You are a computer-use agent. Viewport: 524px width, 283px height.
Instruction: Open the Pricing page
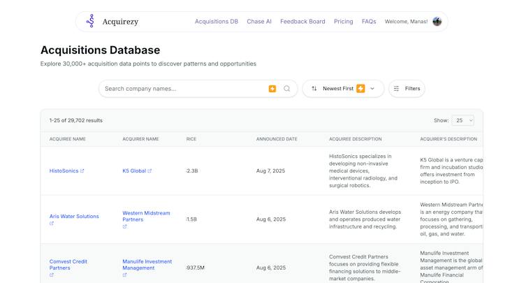pos(344,22)
